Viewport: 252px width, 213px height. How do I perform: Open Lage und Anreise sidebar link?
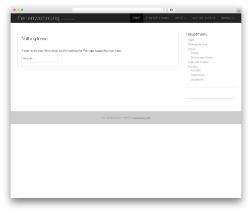[x=198, y=62]
